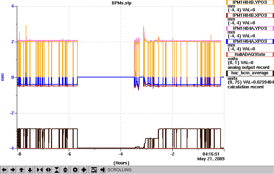The width and height of the screenshot is (274, 174).
Task: Shift the plot up with the up arrow
Action: click(x=21, y=170)
